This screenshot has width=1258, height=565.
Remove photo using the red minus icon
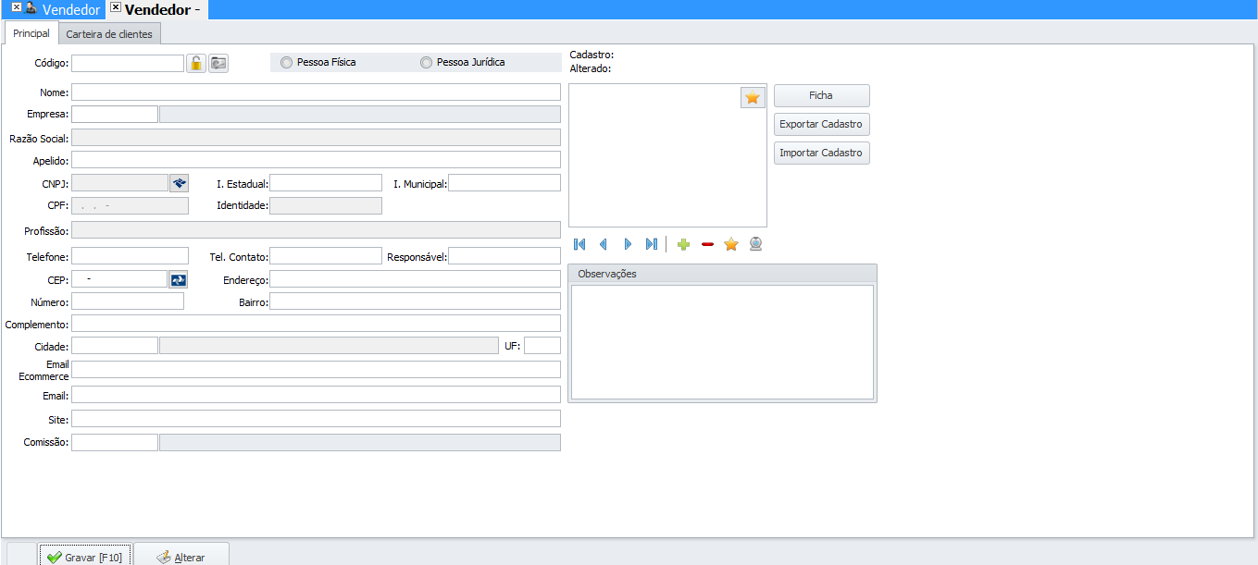pos(707,244)
